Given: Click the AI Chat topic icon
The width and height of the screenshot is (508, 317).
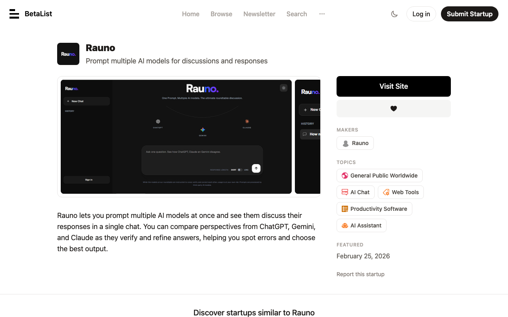Looking at the screenshot, I should point(345,192).
